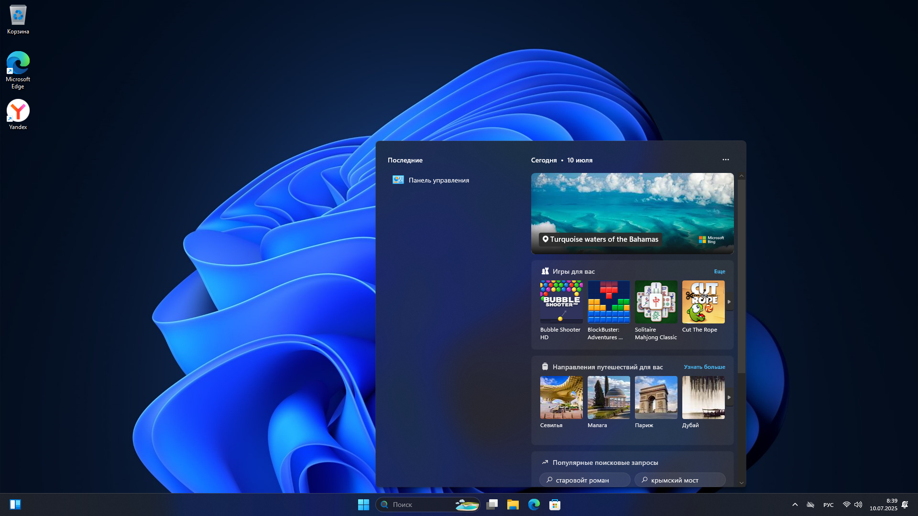Show hidden icons with the tray chevron
918x516 pixels.
(795, 505)
